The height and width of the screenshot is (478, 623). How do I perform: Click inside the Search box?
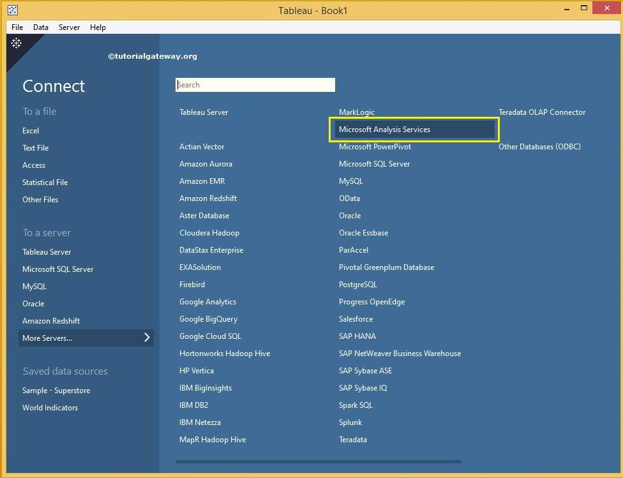tap(255, 84)
